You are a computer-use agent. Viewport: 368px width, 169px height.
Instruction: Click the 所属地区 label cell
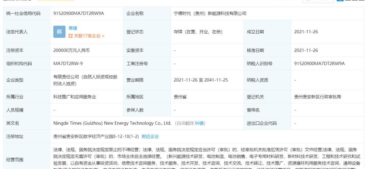pos(147,97)
